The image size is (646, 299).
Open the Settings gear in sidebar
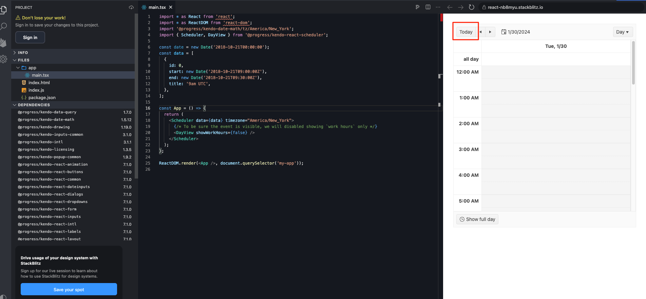pos(4,59)
